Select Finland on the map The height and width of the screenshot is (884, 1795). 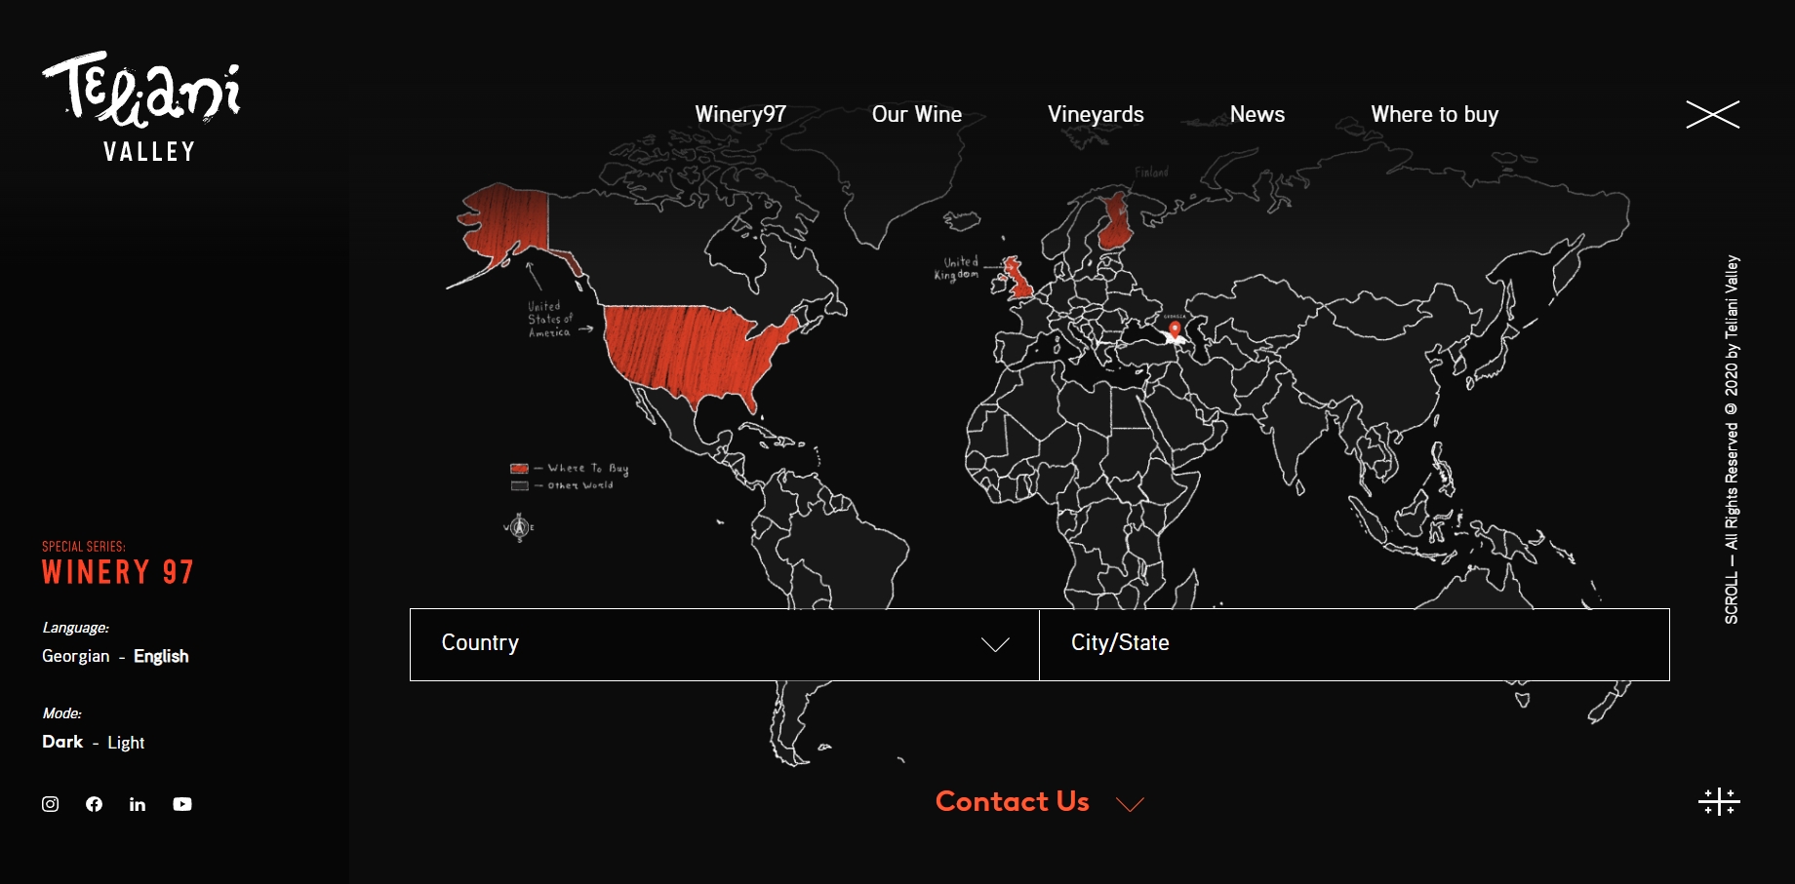pyautogui.click(x=1114, y=220)
